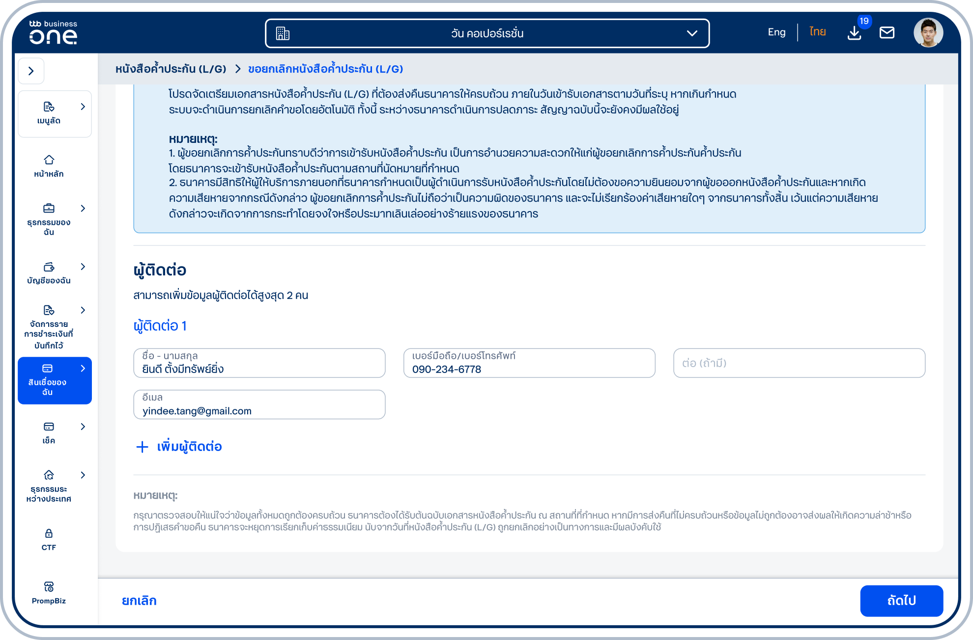Expand the sidebar with the arrow button
This screenshot has width=973, height=640.
point(31,71)
